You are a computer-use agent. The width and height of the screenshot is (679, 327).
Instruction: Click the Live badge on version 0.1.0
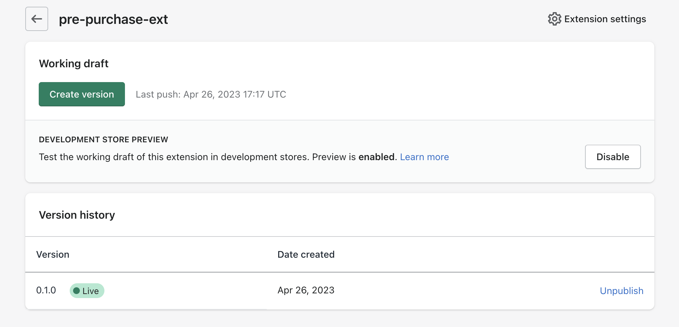coord(87,291)
